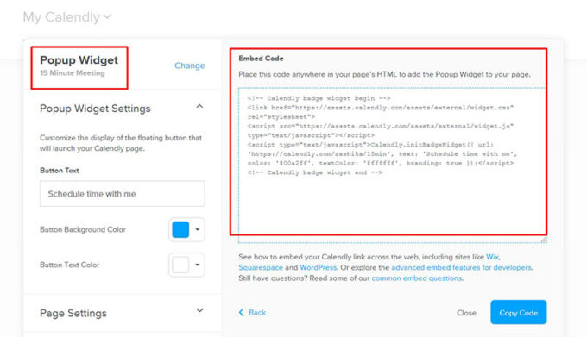Image resolution: width=587 pixels, height=337 pixels.
Task: Open the My Calendly dropdown menu
Action: (x=67, y=17)
